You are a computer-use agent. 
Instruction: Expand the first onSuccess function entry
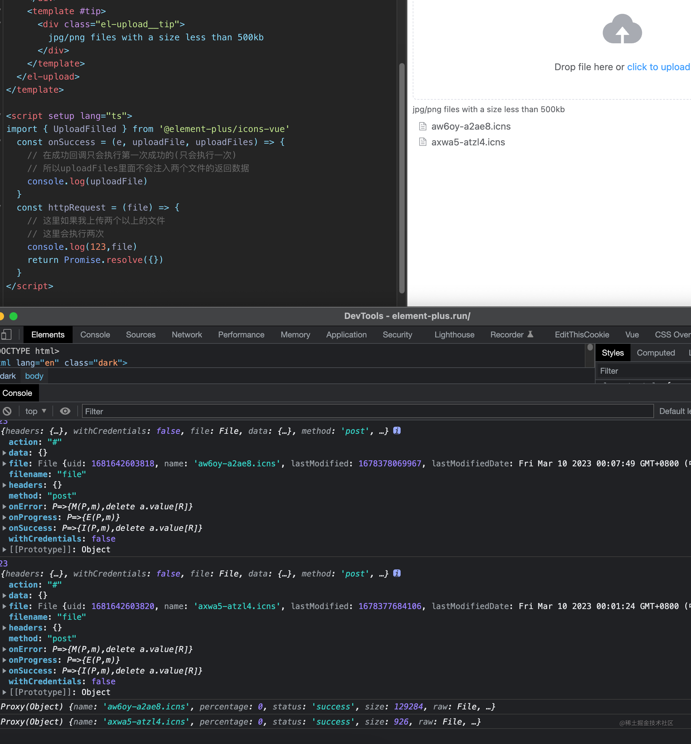4,528
